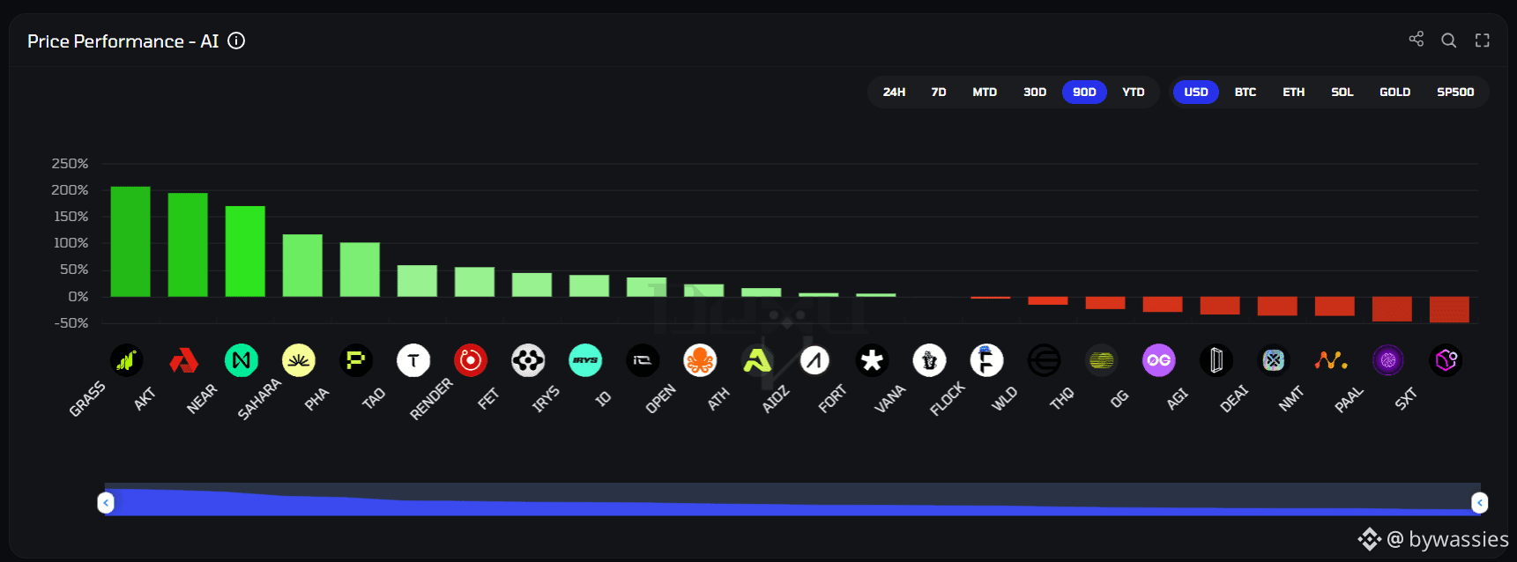Switch time range to YTD
Image resolution: width=1517 pixels, height=562 pixels.
1134,92
